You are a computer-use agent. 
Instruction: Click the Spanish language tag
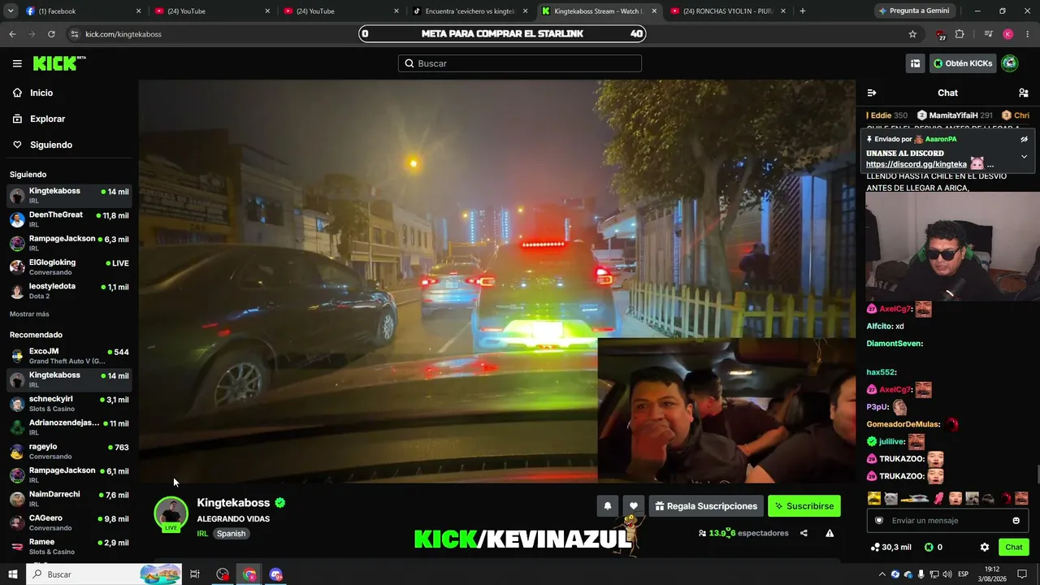tap(231, 534)
